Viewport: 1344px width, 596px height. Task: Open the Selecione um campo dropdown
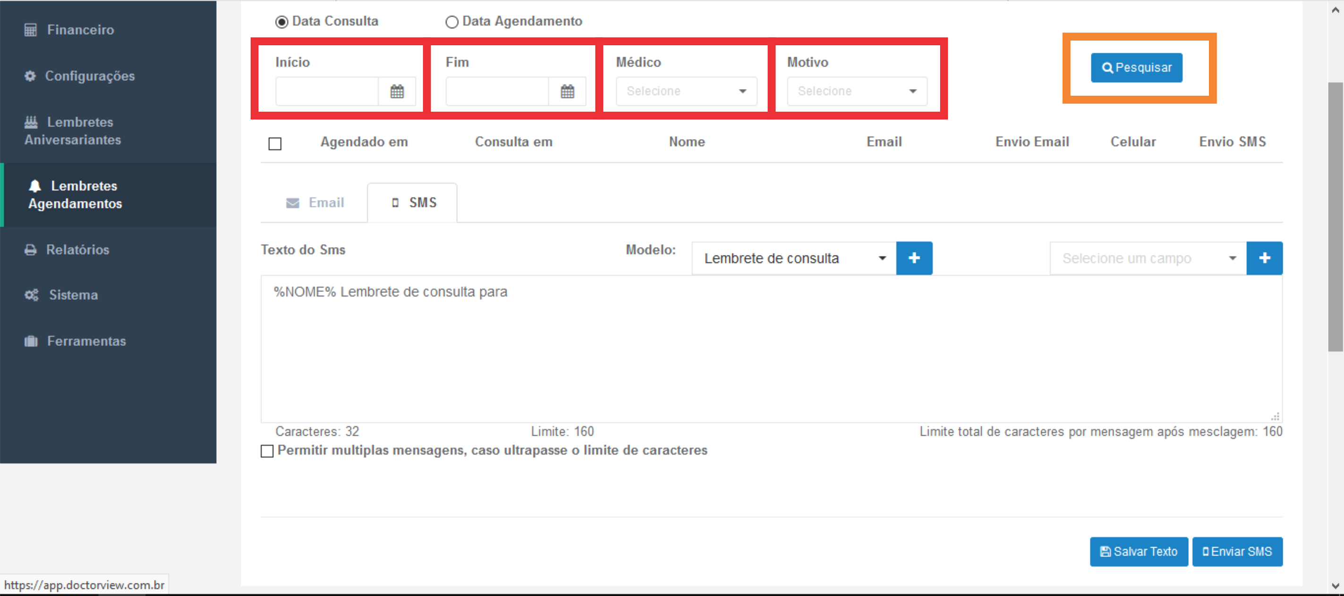point(1147,258)
